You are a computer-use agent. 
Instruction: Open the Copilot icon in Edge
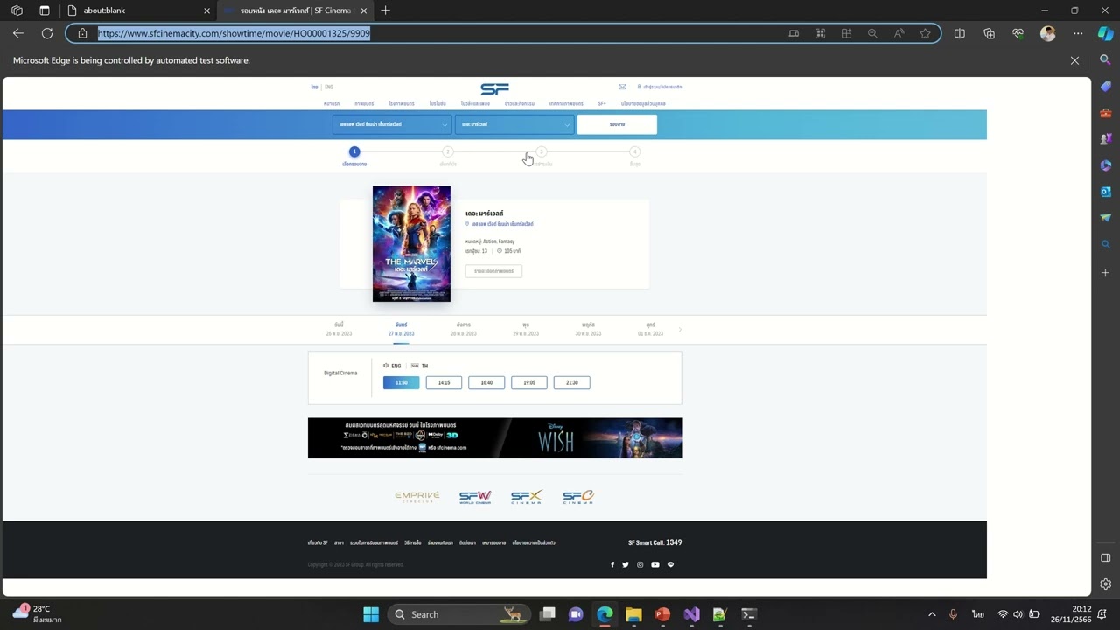click(1105, 33)
